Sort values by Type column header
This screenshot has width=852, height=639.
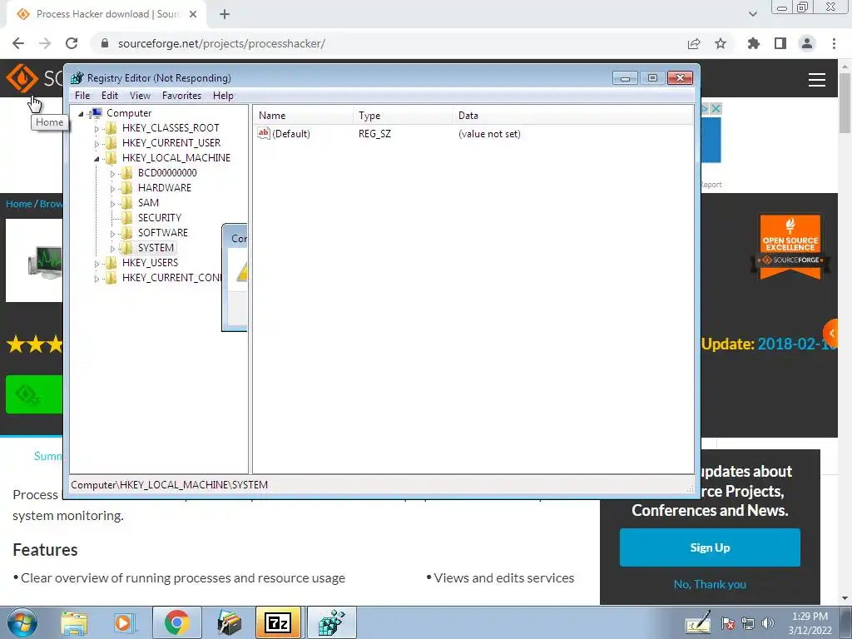click(x=403, y=115)
